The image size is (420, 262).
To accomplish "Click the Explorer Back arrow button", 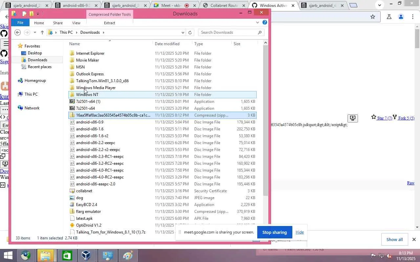I will coord(18,32).
